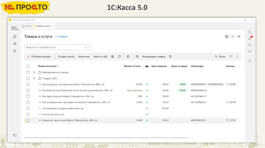This screenshot has width=265, height=148.
Task: Open favorites star in right sidebar
Action: point(249,51)
